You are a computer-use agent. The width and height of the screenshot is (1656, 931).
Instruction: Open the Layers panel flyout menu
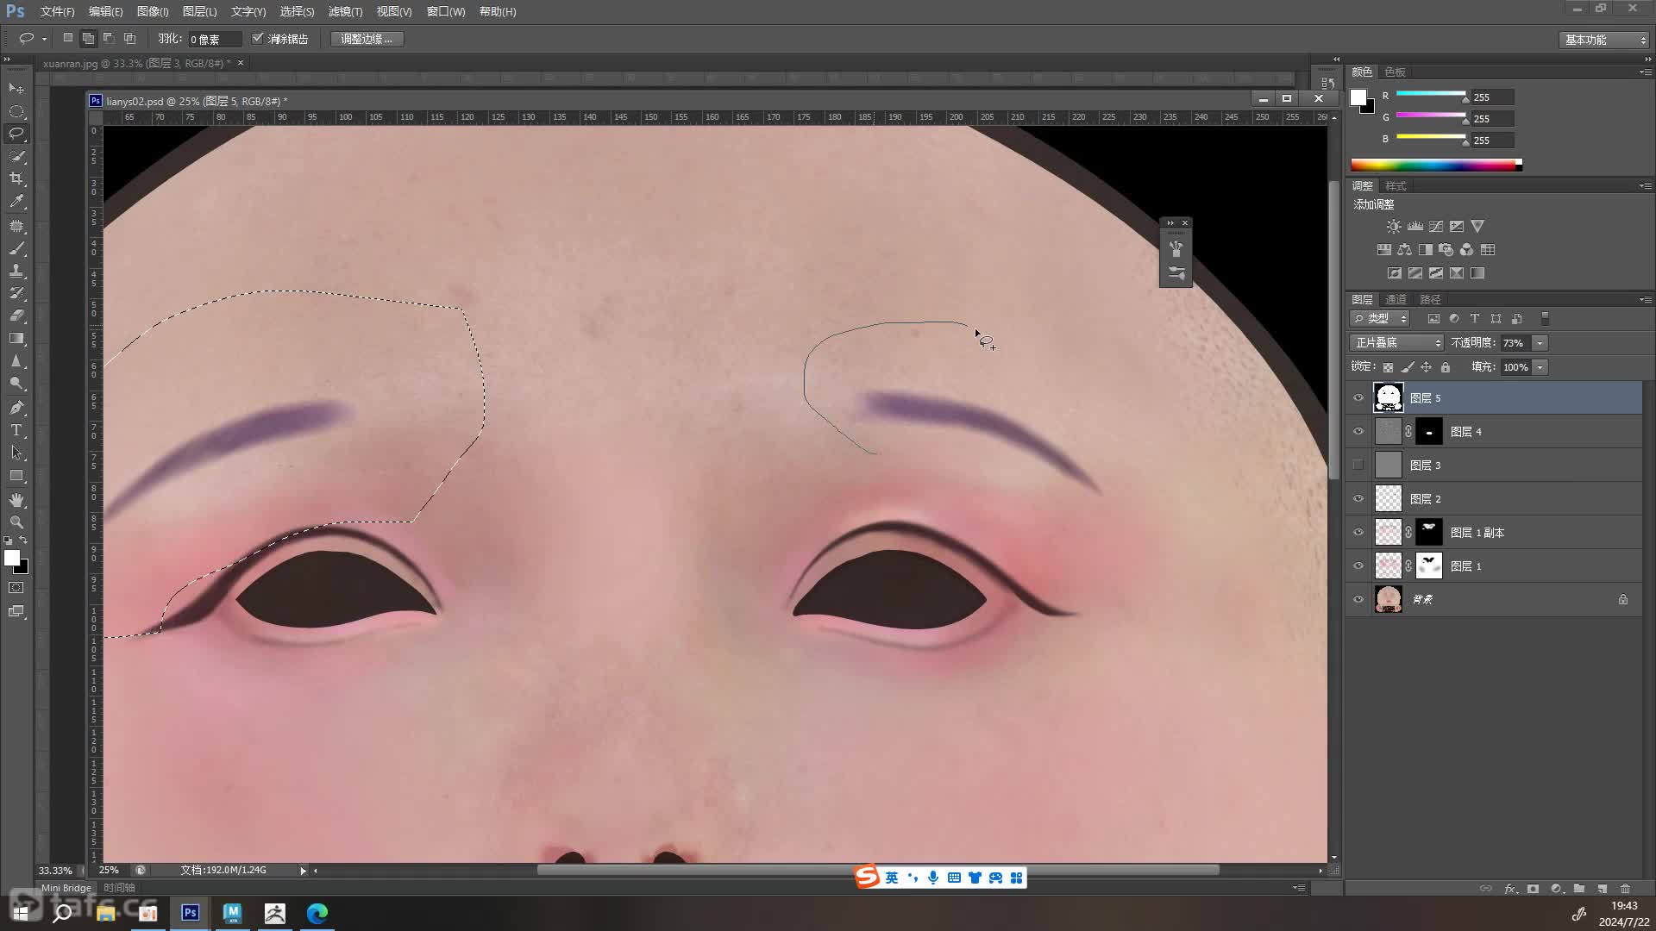point(1646,299)
